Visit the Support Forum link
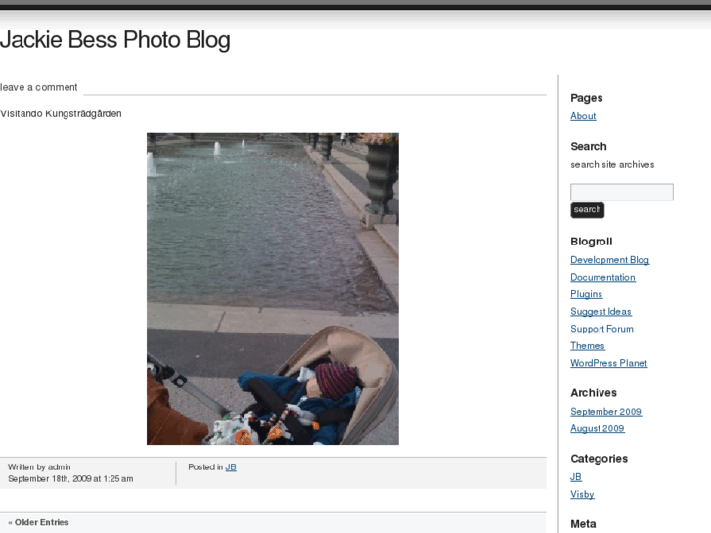The height and width of the screenshot is (533, 711). 601,329
